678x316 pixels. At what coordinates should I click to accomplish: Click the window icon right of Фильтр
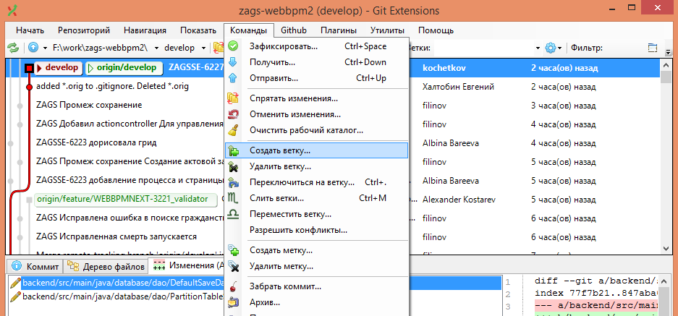[x=652, y=48]
